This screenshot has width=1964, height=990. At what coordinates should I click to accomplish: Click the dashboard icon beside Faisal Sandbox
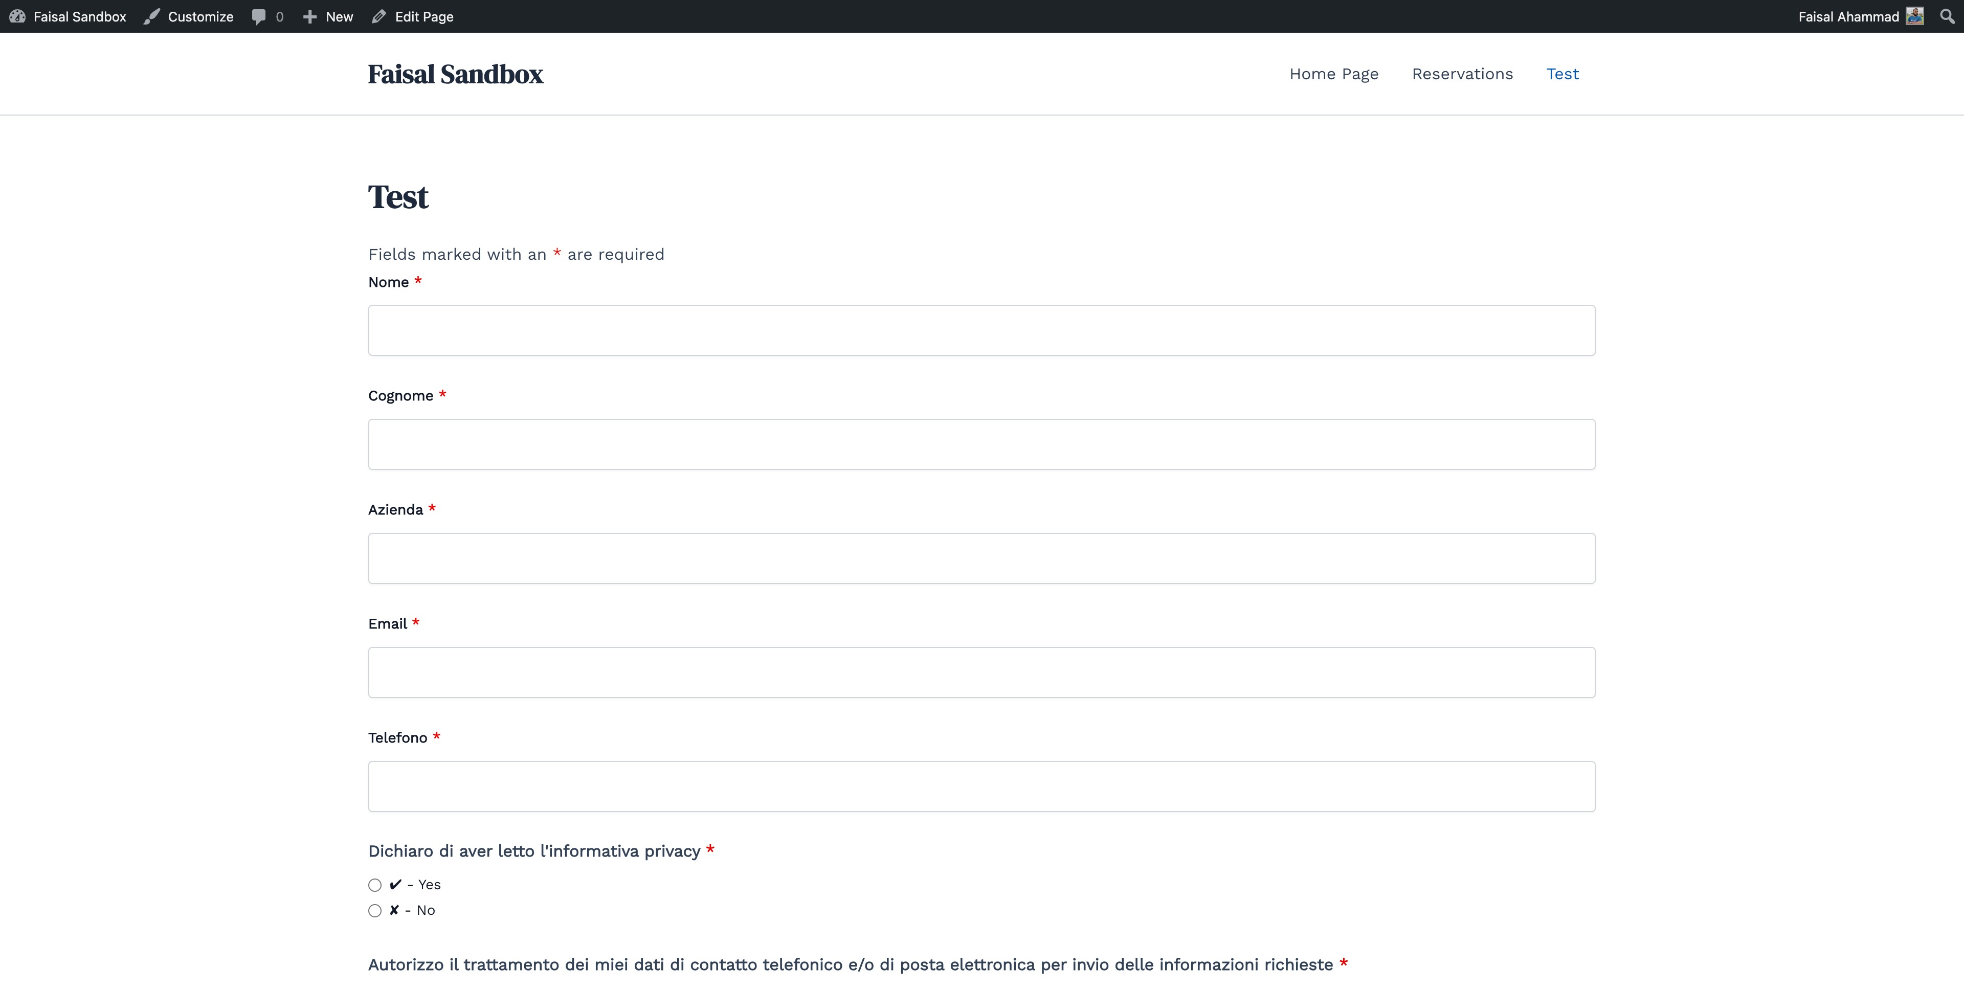coord(17,16)
